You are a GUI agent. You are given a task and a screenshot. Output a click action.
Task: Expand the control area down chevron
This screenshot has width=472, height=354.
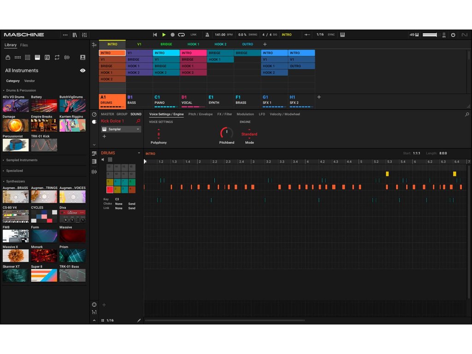pos(94,145)
